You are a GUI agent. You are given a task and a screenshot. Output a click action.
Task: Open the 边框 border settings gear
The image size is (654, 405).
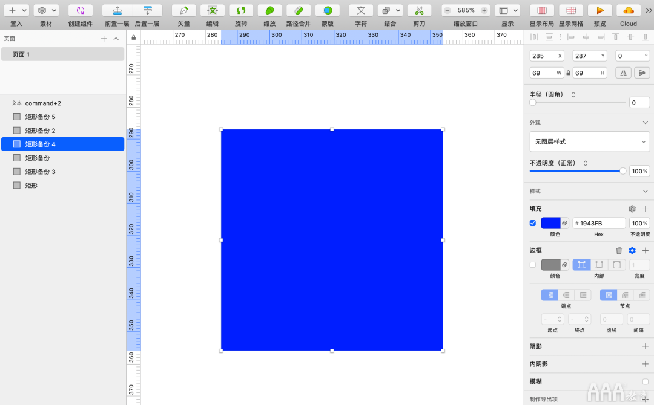(x=632, y=250)
